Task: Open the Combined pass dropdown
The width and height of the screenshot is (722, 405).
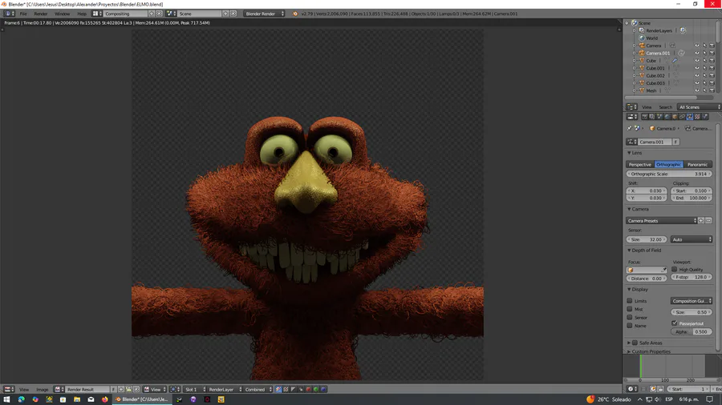Action: (x=258, y=389)
